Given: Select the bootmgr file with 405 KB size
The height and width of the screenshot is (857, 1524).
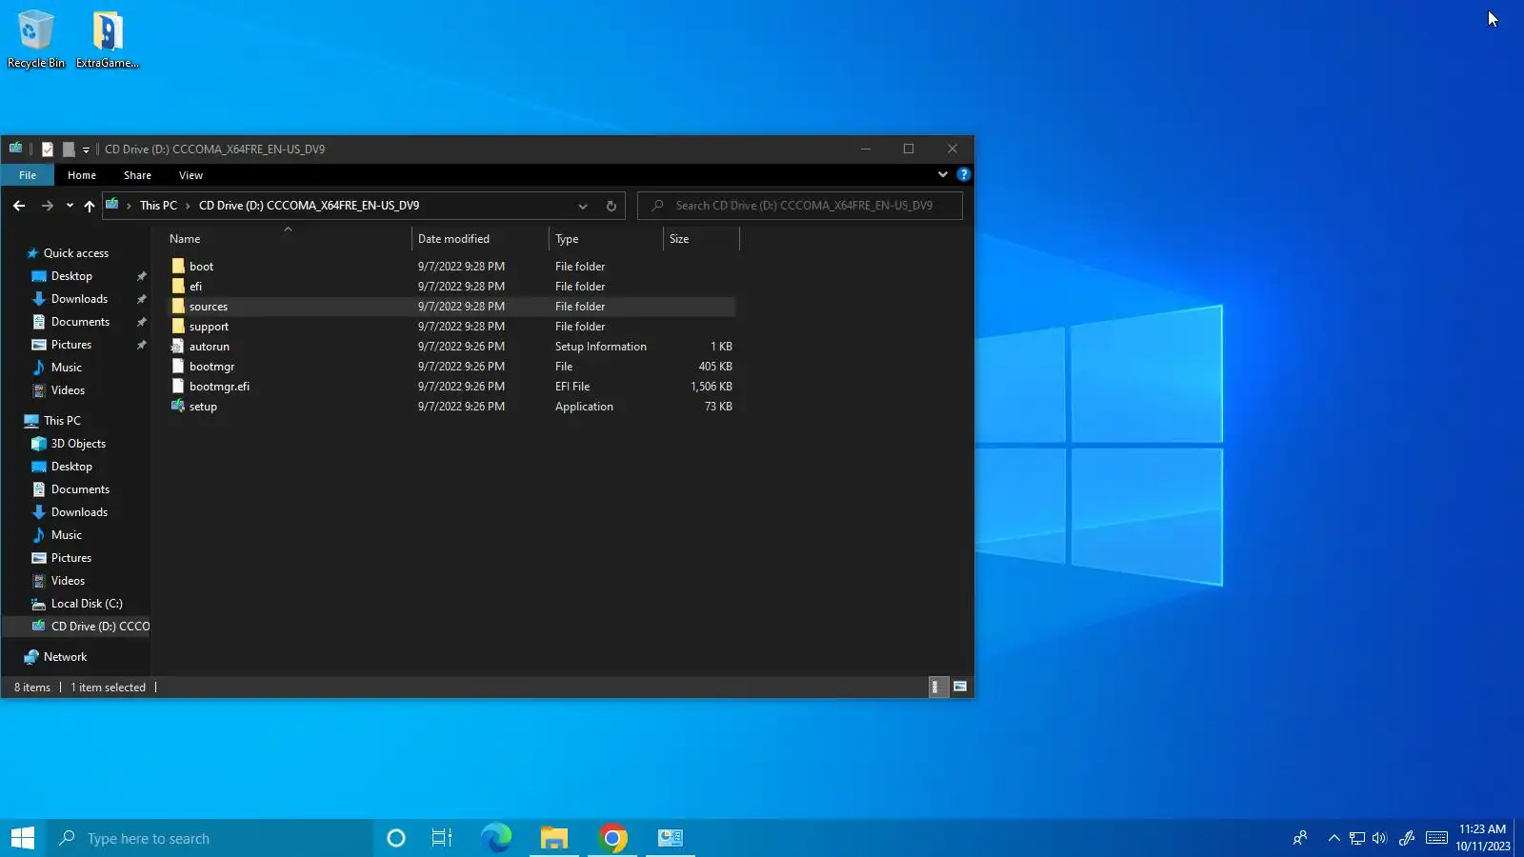Looking at the screenshot, I should point(211,367).
